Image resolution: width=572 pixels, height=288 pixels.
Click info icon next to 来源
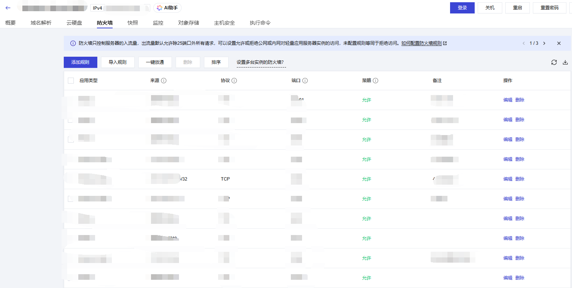(x=164, y=81)
